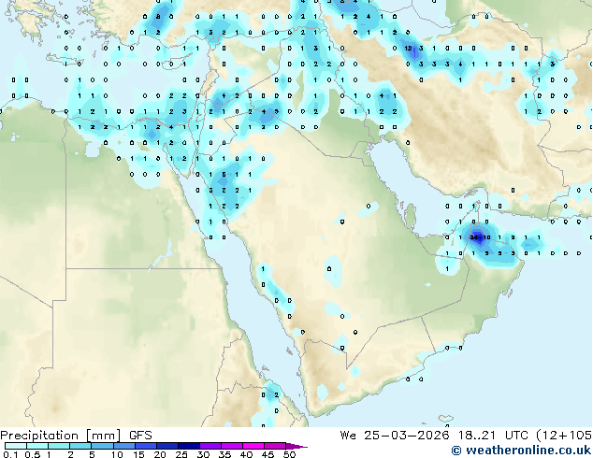Viewport: 593px width, 458px height.
Task: Click the 1–2 mm legend color box
Action: 59,446
